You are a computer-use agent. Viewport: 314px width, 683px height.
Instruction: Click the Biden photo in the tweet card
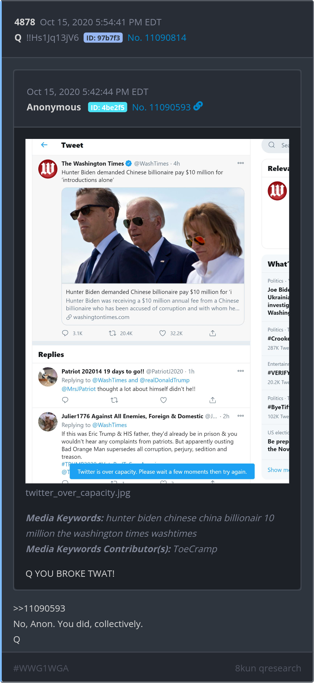tap(153, 235)
